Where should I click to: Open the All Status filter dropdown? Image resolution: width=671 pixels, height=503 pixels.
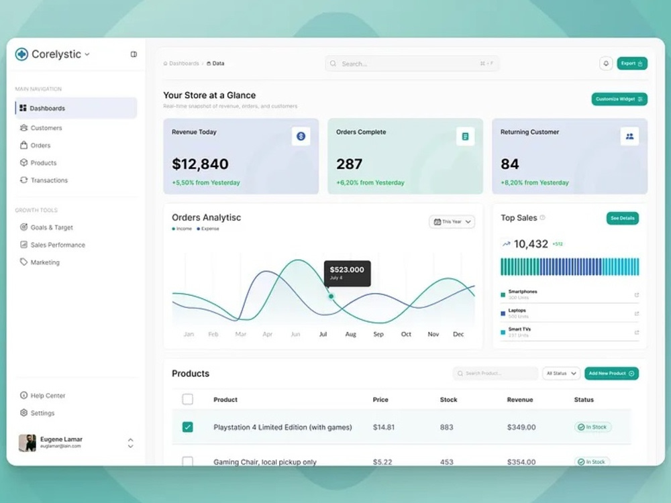pos(561,374)
